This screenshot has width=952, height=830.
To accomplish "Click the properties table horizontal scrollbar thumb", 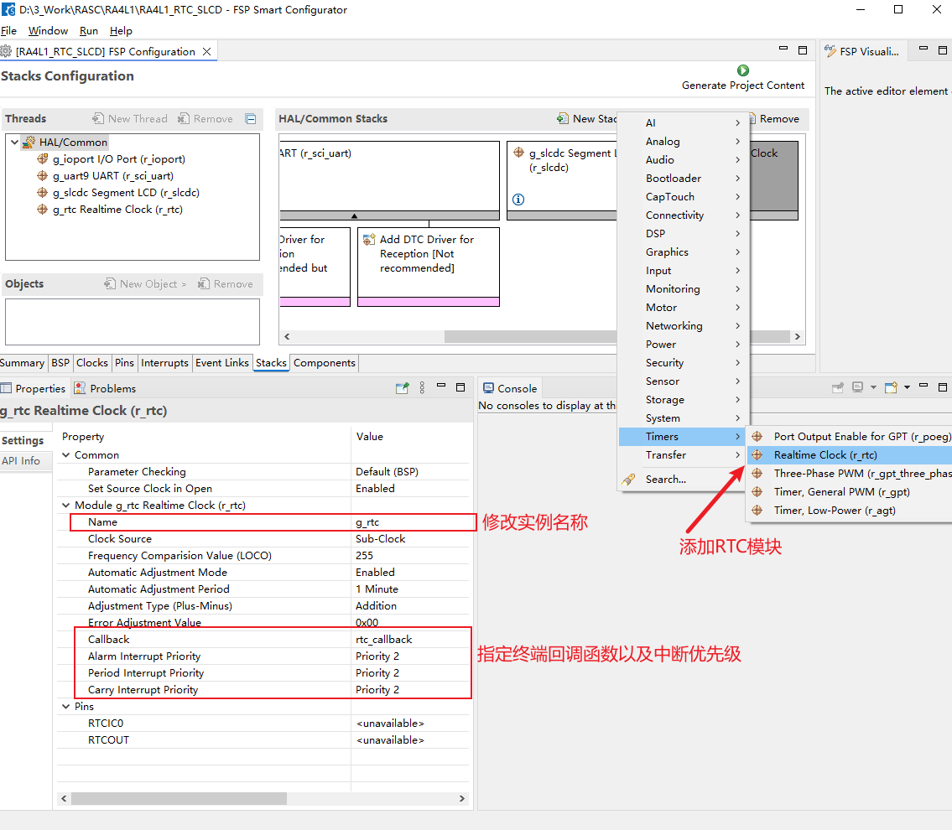I will pyautogui.click(x=179, y=798).
